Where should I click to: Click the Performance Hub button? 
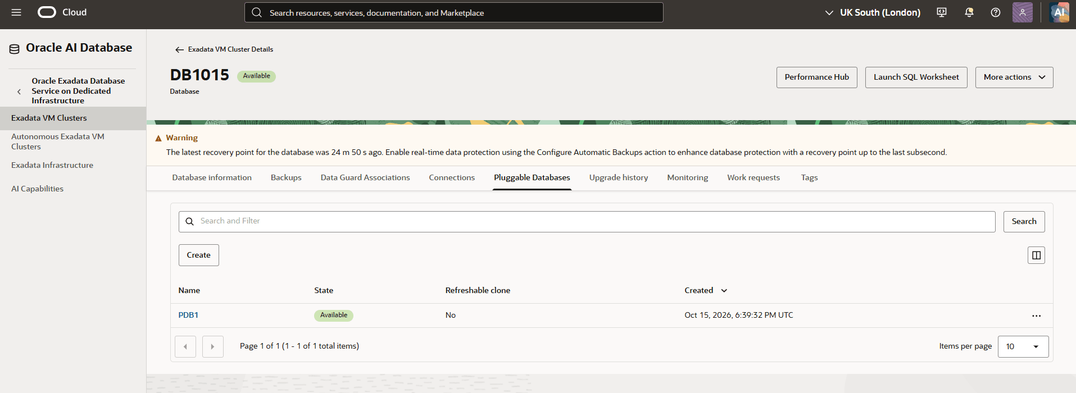coord(816,77)
